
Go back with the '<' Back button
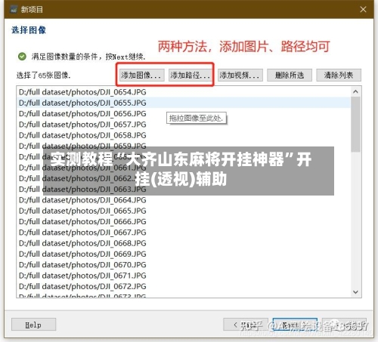tap(246, 325)
